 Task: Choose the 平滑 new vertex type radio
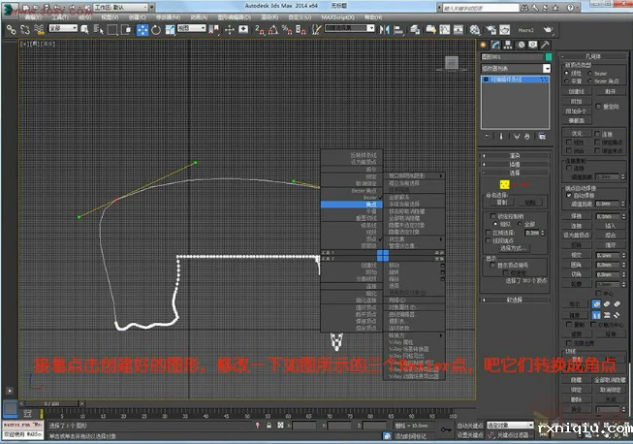(566, 81)
